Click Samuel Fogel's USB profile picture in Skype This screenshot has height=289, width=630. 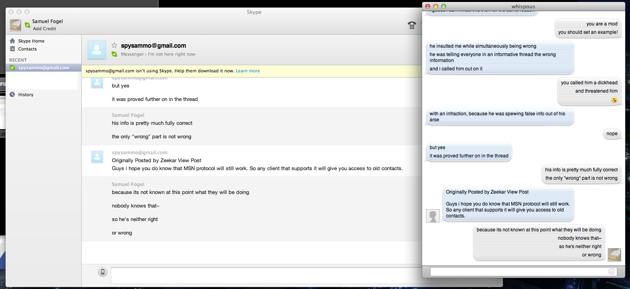[16, 25]
